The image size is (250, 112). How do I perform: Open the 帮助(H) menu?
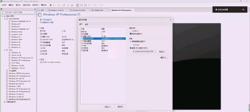click(x=44, y=5)
